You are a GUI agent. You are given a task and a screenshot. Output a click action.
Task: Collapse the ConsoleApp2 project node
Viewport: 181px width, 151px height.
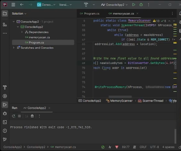click(18, 27)
